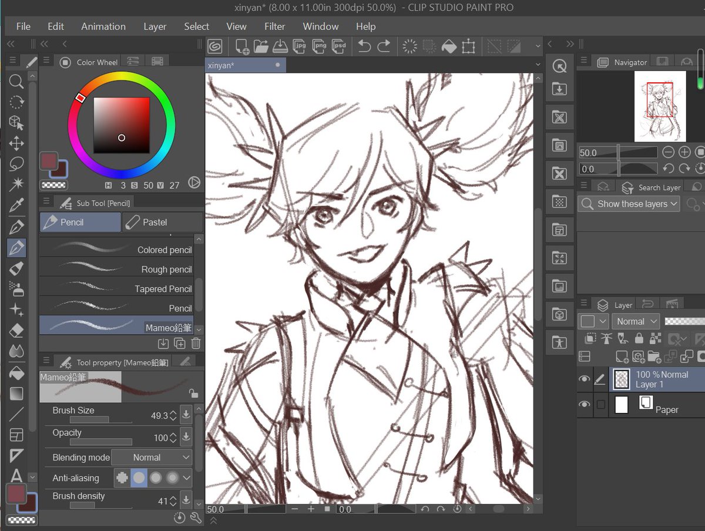
Task: Select the Magnifier zoom tool
Action: pos(16,82)
